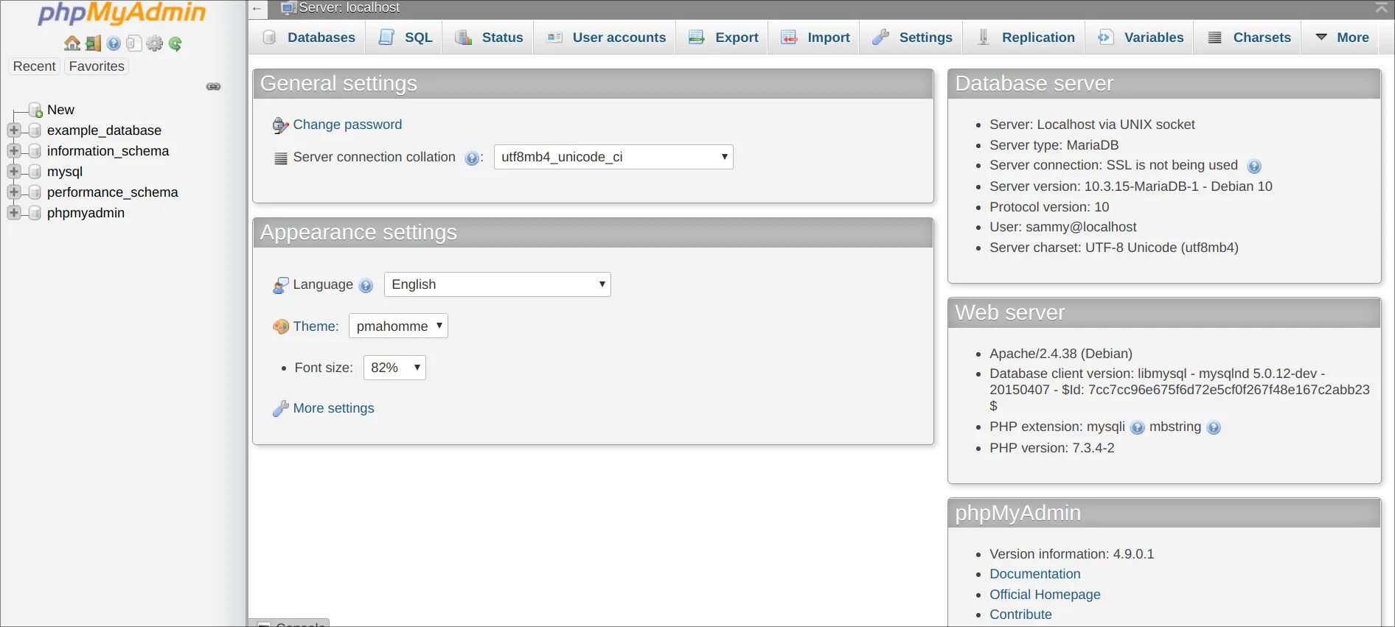The image size is (1395, 627).
Task: Click the Change password link
Action: tap(347, 125)
